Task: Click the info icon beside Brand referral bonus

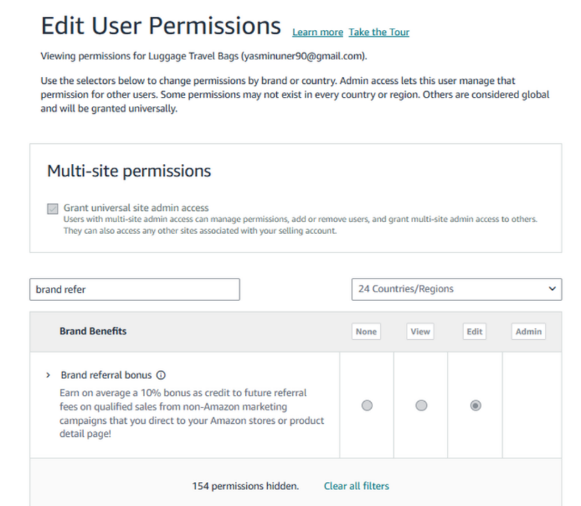Action: coord(160,375)
